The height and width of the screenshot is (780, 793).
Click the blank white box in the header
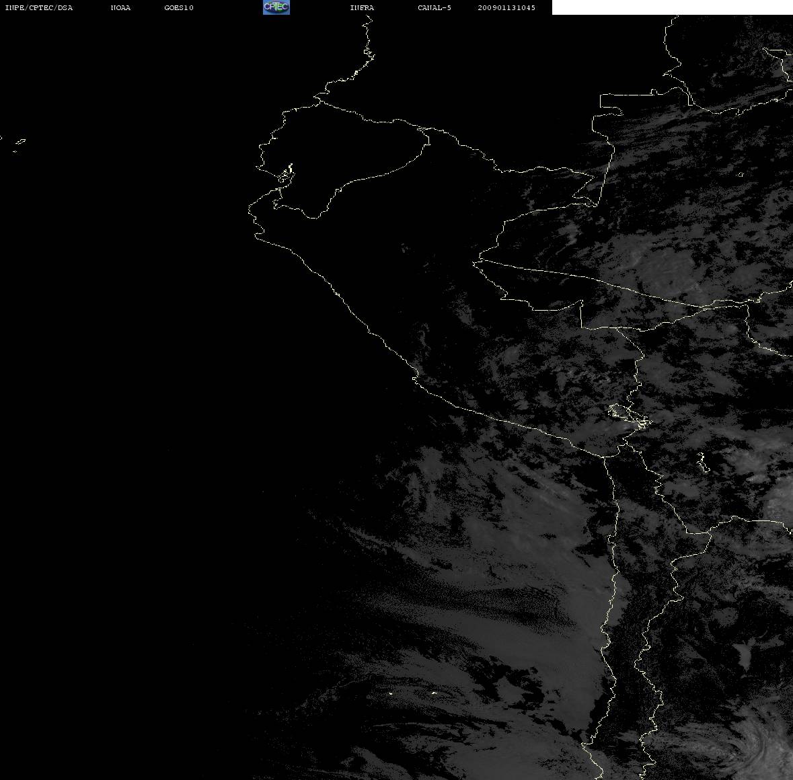click(x=672, y=7)
